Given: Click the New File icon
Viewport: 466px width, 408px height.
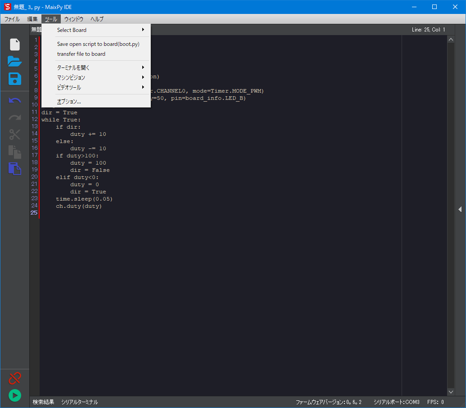Looking at the screenshot, I should point(15,45).
